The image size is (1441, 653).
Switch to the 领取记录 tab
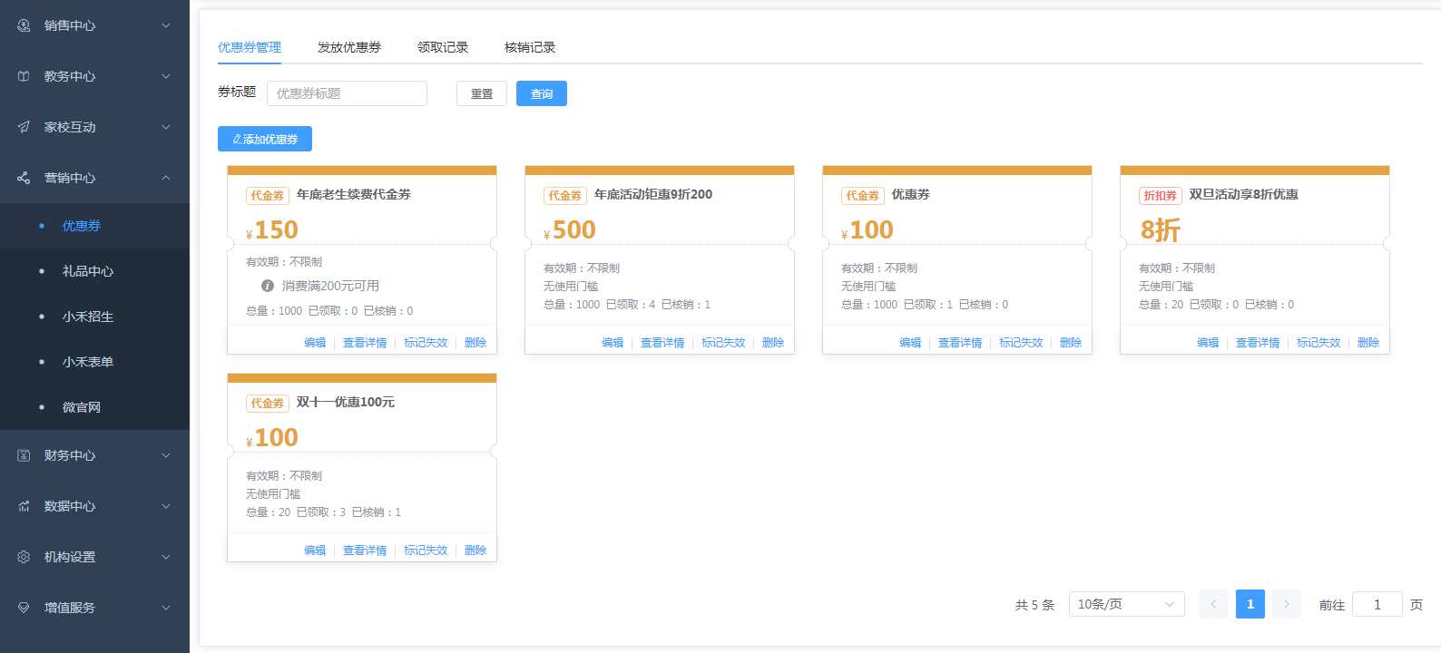click(x=443, y=47)
